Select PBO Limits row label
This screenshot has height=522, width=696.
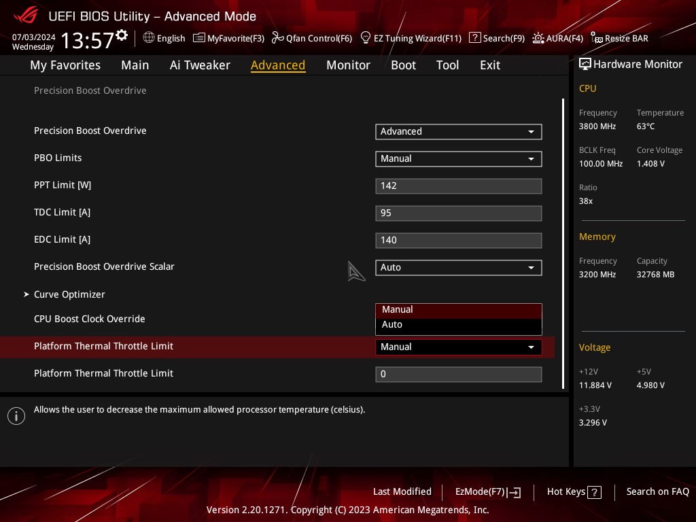[58, 158]
